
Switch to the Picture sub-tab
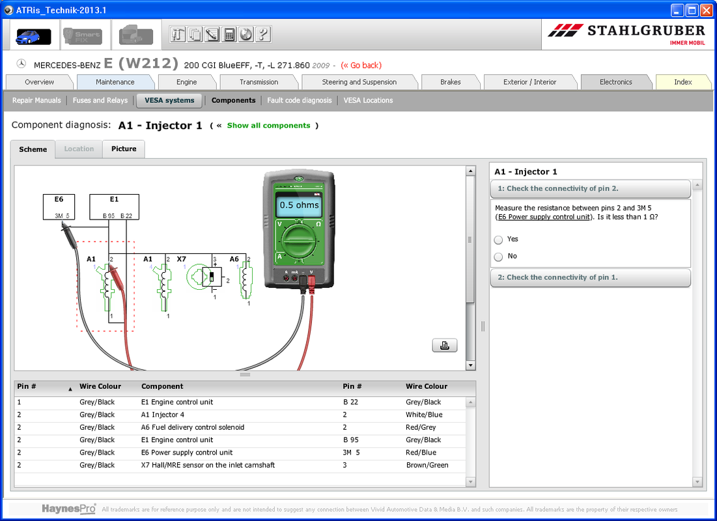pos(124,149)
